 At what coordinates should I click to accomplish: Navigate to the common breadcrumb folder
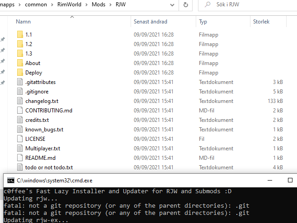[36, 5]
